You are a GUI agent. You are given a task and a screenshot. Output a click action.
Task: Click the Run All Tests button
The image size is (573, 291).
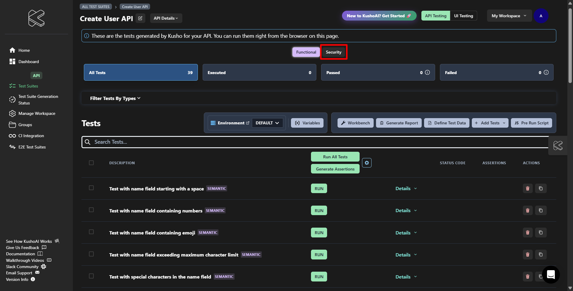coord(335,157)
